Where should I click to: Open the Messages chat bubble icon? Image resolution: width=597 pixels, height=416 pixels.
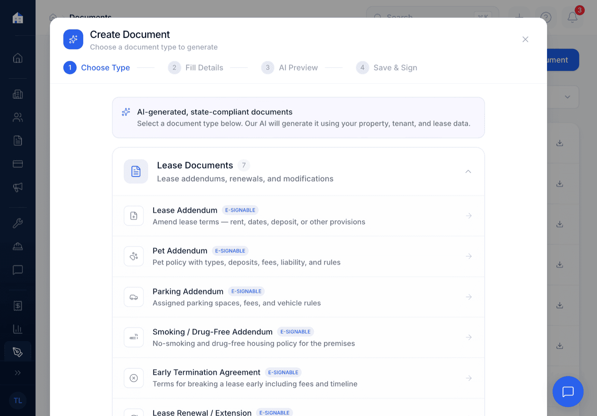[x=18, y=270]
